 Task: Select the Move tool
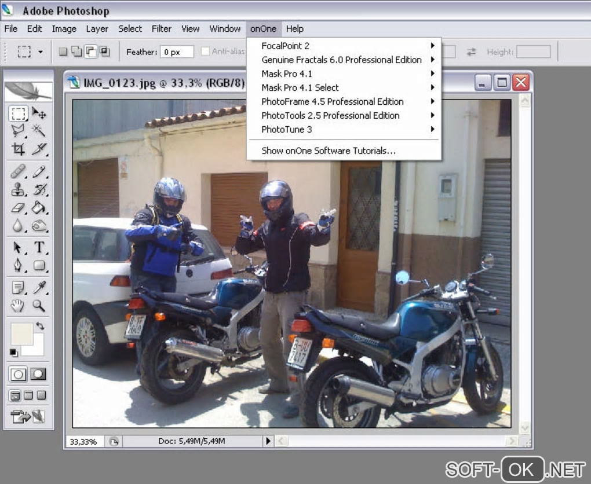[38, 113]
